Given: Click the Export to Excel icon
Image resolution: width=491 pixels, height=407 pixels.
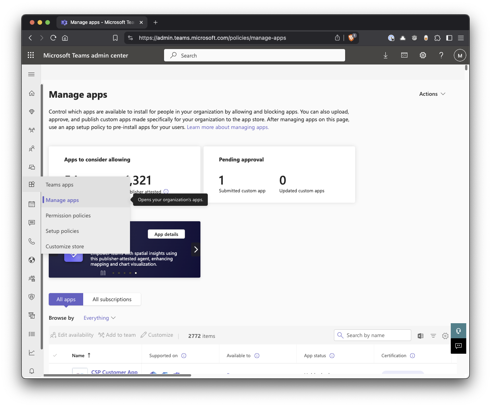Looking at the screenshot, I should coord(421,336).
